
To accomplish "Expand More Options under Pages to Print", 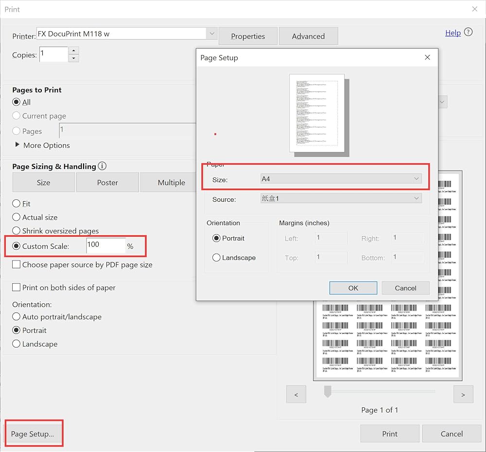I will 17,145.
